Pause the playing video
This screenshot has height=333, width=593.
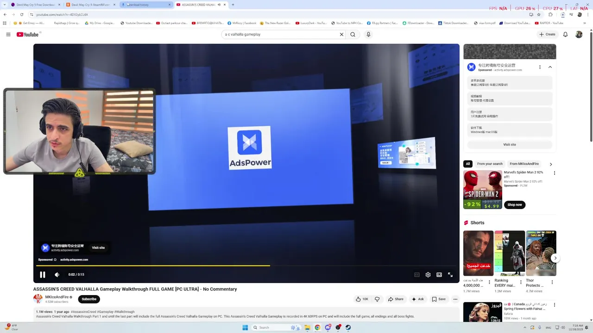pyautogui.click(x=42, y=275)
